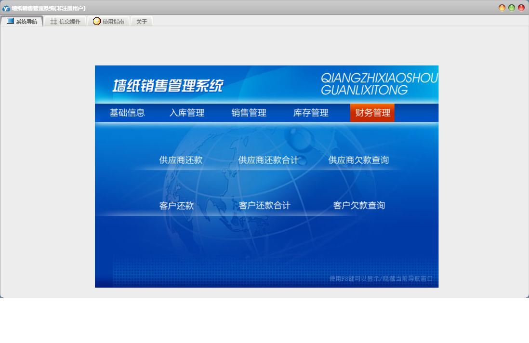
Task: Open 供应商还款合计 module
Action: [268, 160]
